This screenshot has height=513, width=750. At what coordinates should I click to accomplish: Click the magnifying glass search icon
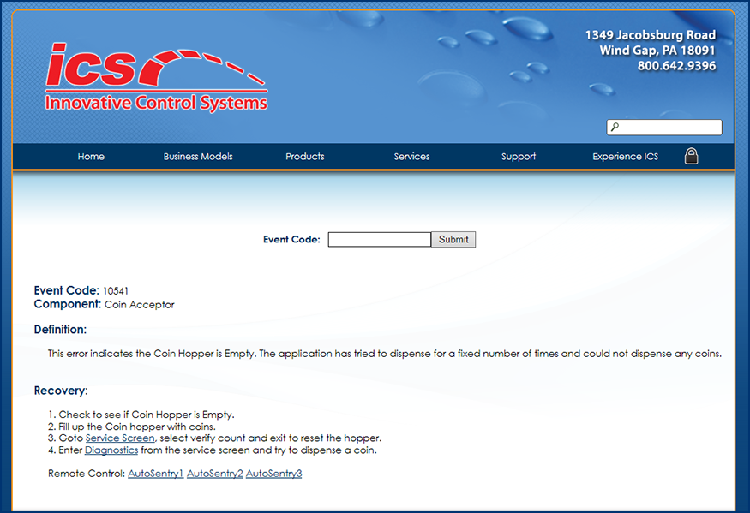click(615, 128)
